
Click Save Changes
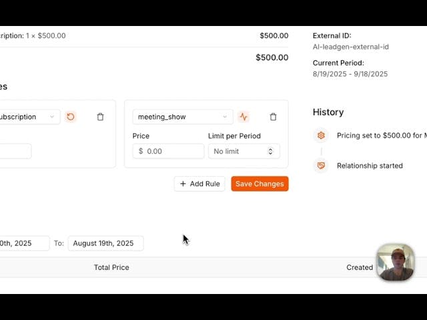(x=260, y=184)
